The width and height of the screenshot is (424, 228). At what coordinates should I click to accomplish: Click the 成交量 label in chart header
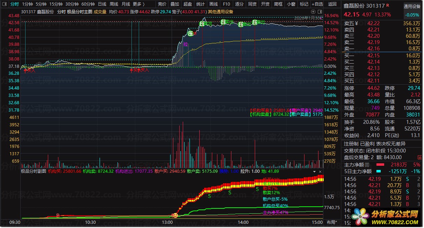pyautogui.click(x=100, y=12)
